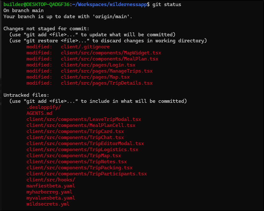Click the TripEditorModal.tsx file path
The width and height of the screenshot is (264, 211).
[85, 144]
